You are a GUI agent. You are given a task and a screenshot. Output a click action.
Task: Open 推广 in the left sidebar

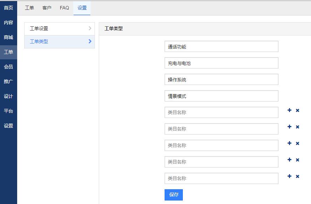click(x=8, y=81)
